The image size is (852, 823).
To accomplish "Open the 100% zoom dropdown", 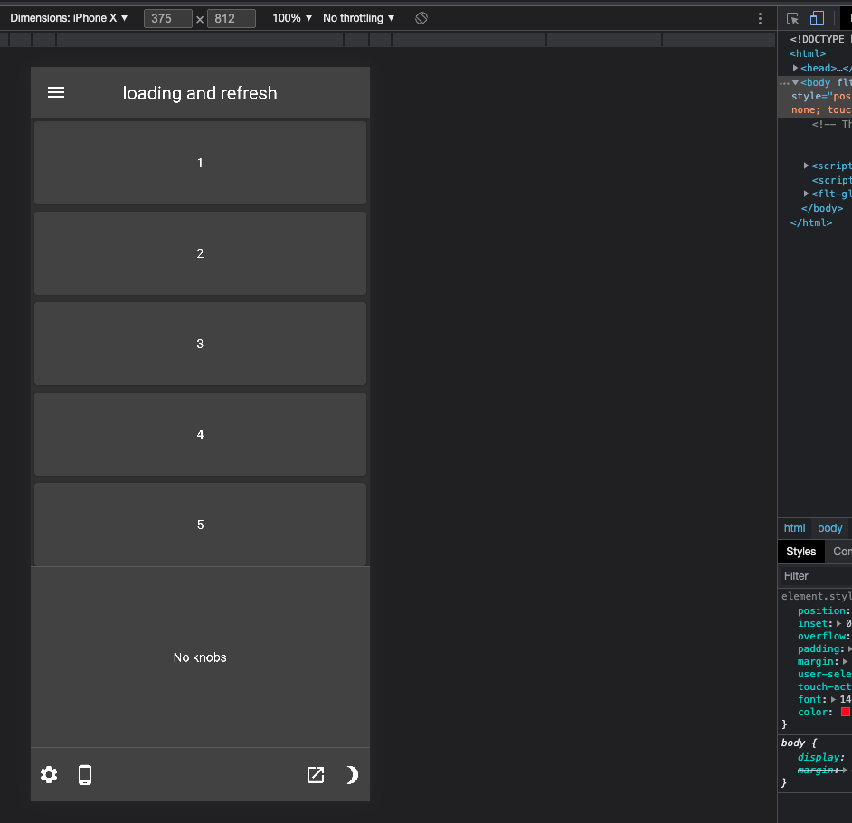I will pyautogui.click(x=290, y=17).
